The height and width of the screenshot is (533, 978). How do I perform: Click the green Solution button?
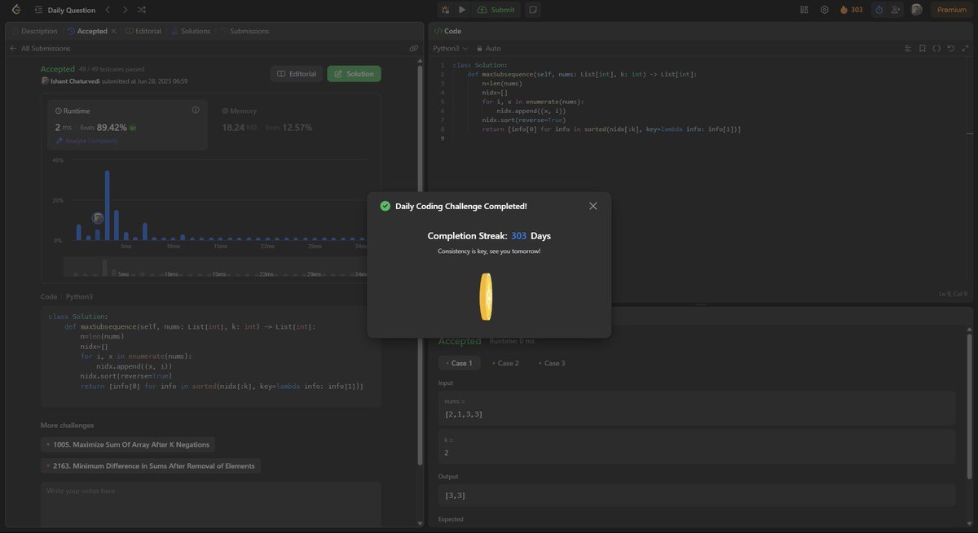[354, 73]
